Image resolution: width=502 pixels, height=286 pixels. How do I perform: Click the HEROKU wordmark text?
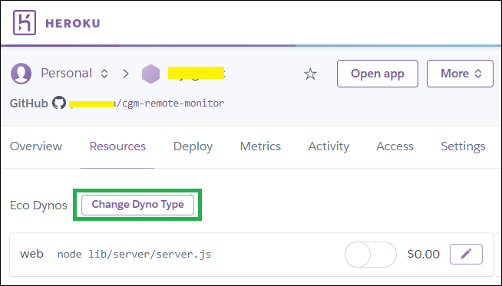pyautogui.click(x=73, y=23)
